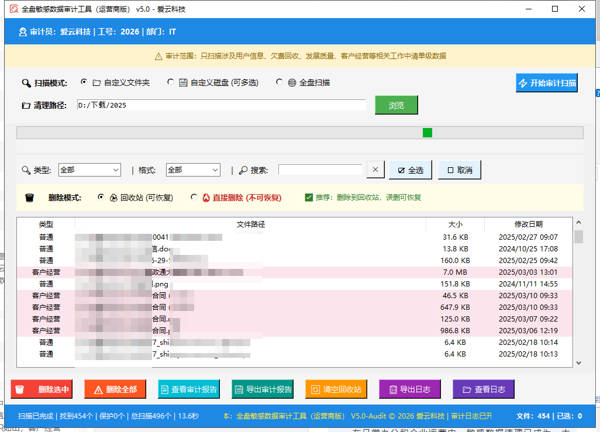
Task: Click the magnifier icon beside 扫描模式
Action: (x=26, y=83)
